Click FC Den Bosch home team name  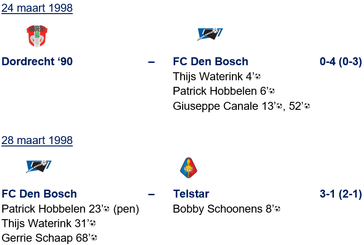tap(39, 194)
